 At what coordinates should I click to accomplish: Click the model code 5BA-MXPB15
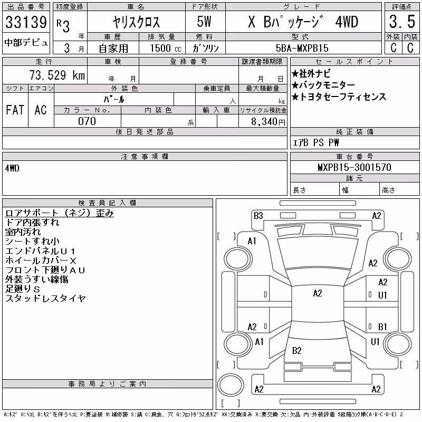[x=302, y=48]
